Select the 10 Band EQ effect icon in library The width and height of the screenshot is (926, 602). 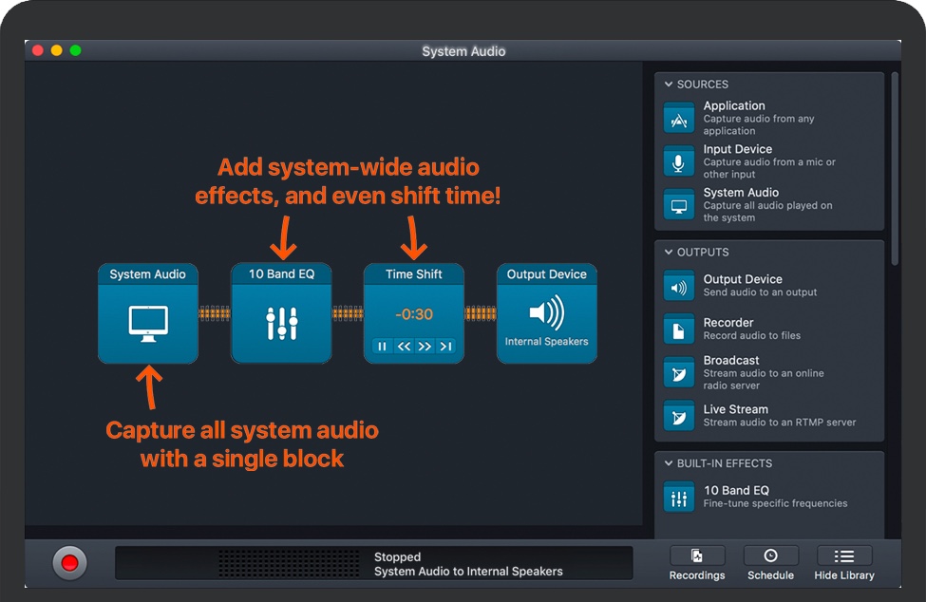(x=678, y=497)
